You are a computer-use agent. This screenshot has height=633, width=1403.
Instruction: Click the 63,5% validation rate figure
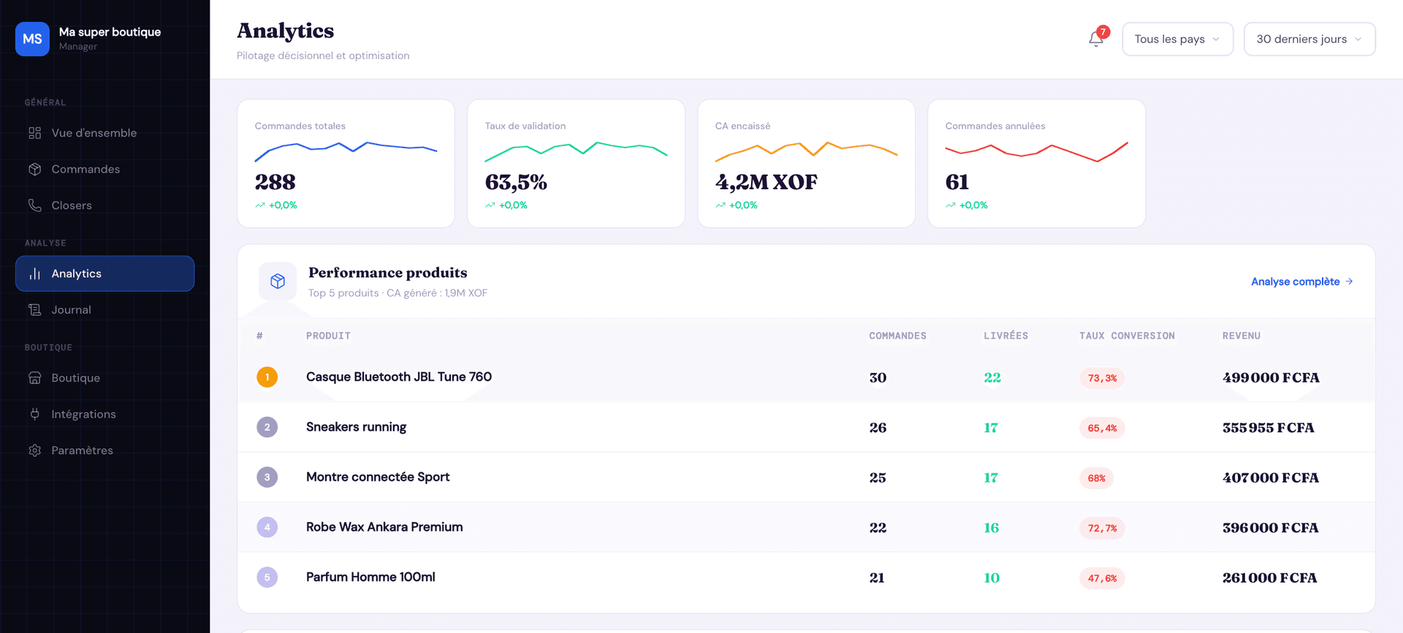(516, 182)
